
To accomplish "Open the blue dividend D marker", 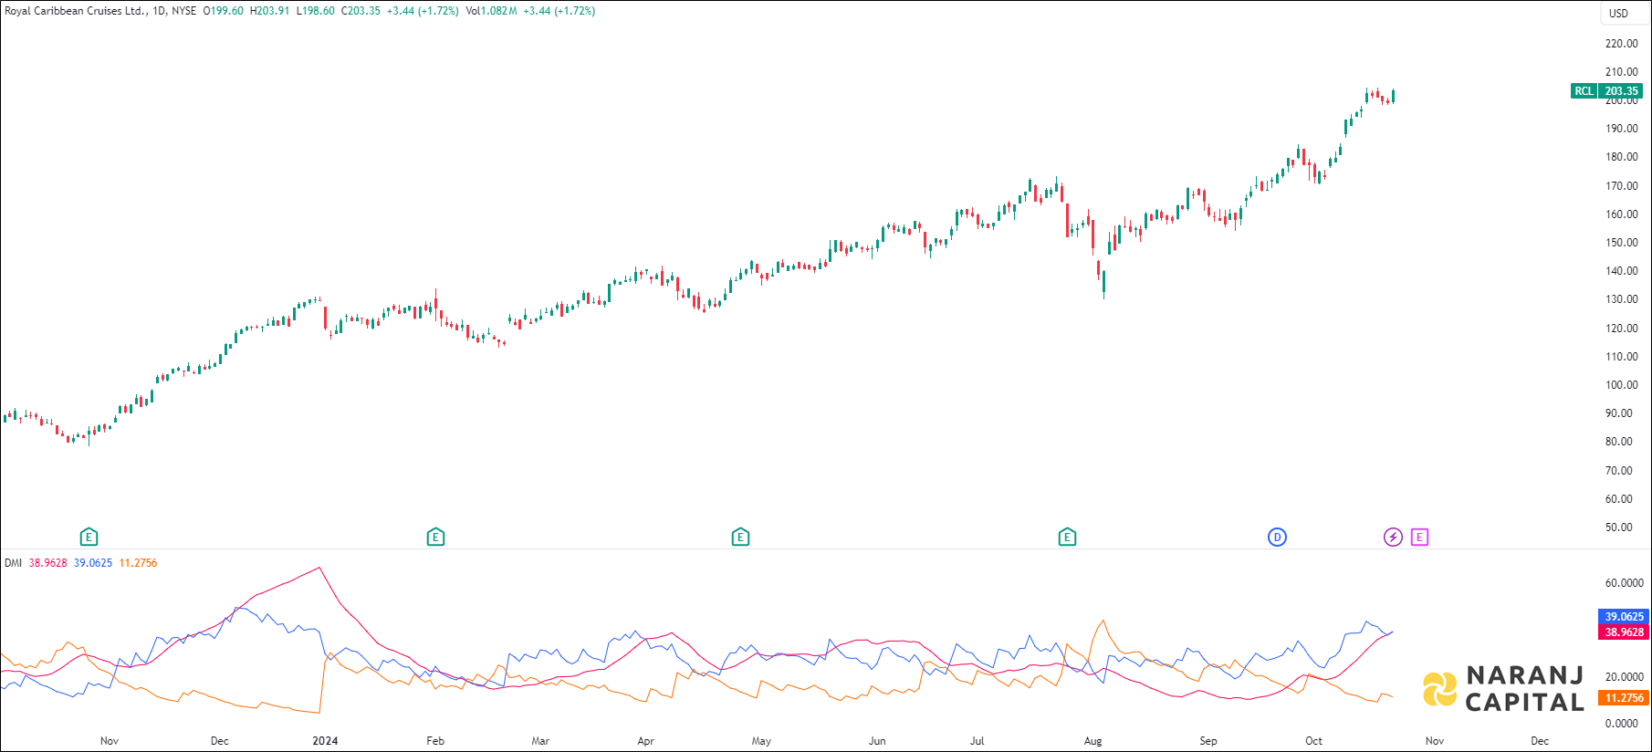I will (x=1277, y=537).
